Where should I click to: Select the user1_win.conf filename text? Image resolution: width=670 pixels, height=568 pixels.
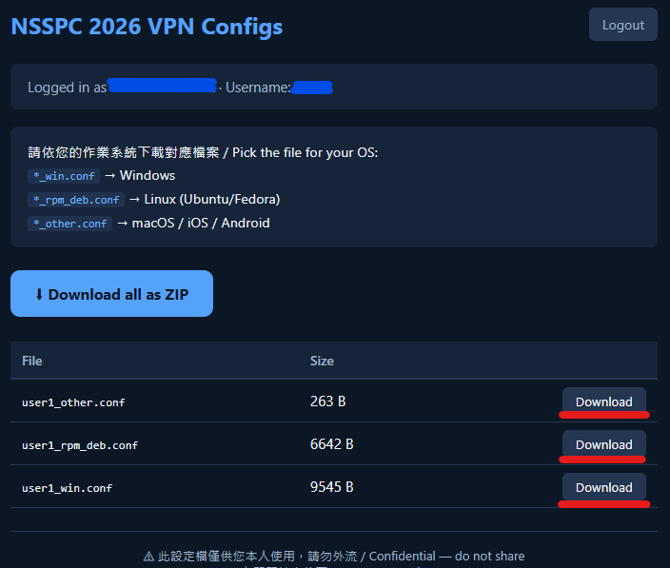tap(67, 488)
